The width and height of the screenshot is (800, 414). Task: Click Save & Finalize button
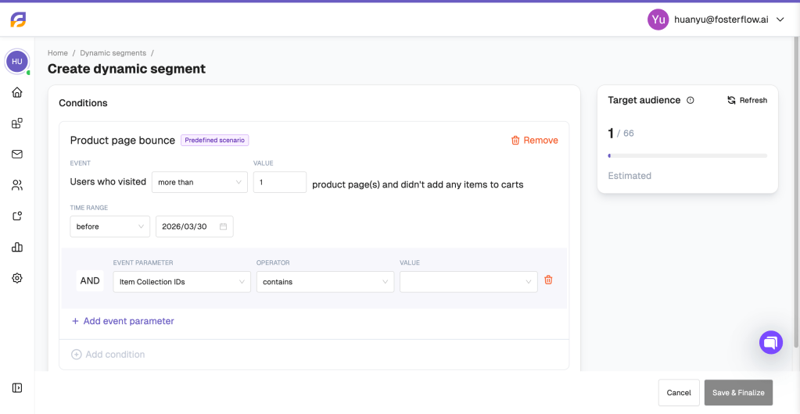[738, 393]
